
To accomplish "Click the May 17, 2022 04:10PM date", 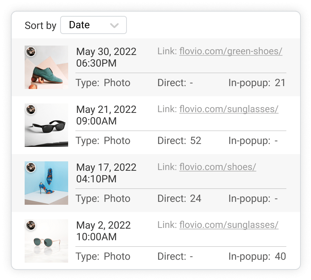I will pyautogui.click(x=106, y=173).
